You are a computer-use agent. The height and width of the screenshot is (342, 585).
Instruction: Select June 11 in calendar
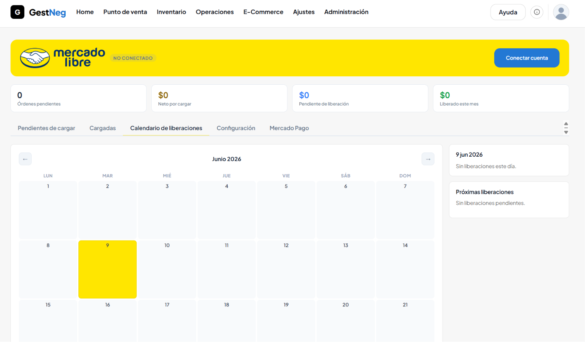pos(226,269)
